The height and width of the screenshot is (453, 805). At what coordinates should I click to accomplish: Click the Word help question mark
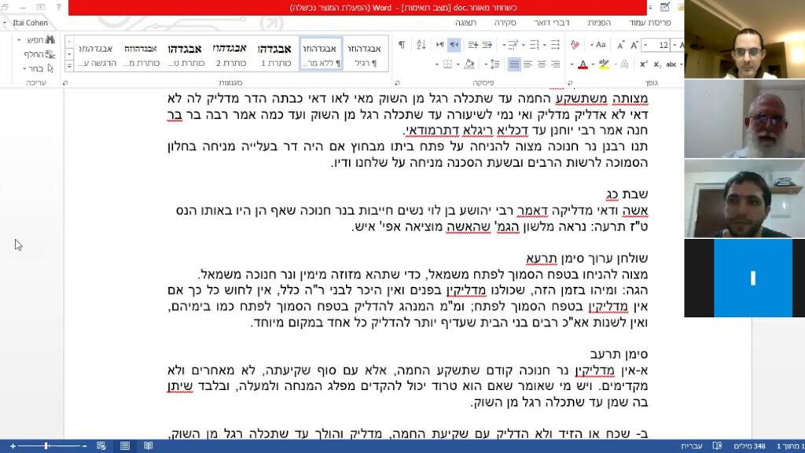click(58, 7)
